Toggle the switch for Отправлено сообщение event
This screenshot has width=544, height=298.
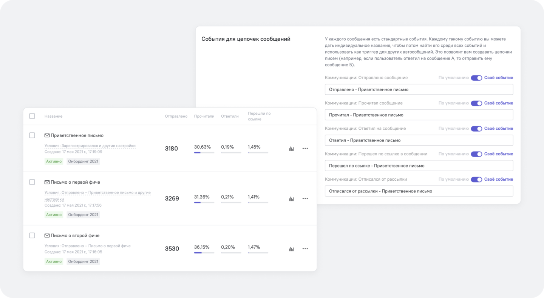[476, 78]
